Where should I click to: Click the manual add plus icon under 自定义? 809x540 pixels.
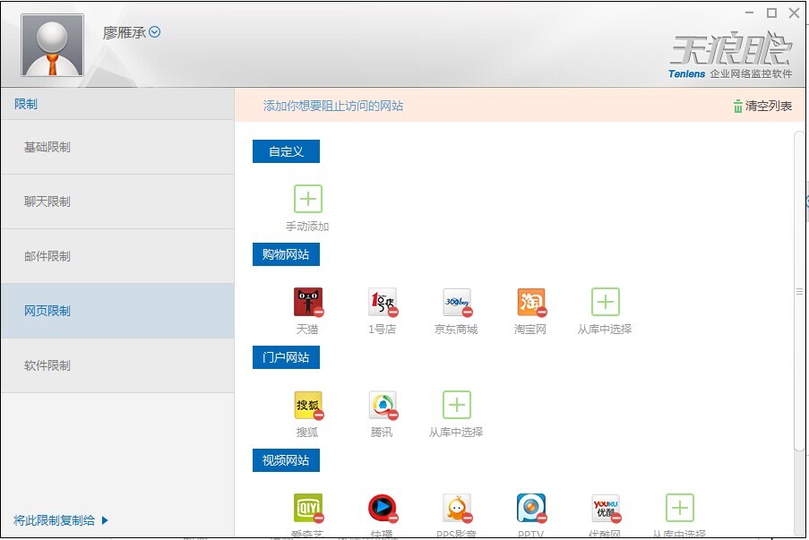(308, 199)
